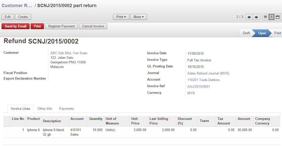282x146 pixels.
Task: Open the SAJ/2015/0001 invoice reference
Action: pos(198,86)
